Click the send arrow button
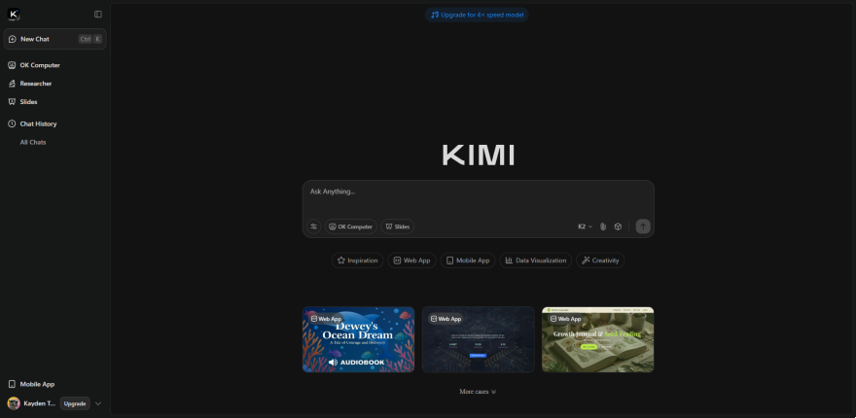Image resolution: width=856 pixels, height=418 pixels. pos(643,226)
